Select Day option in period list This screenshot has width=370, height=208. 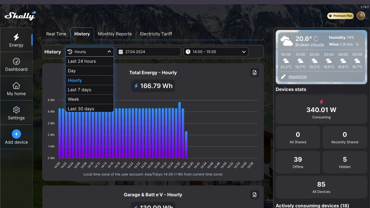click(x=89, y=71)
